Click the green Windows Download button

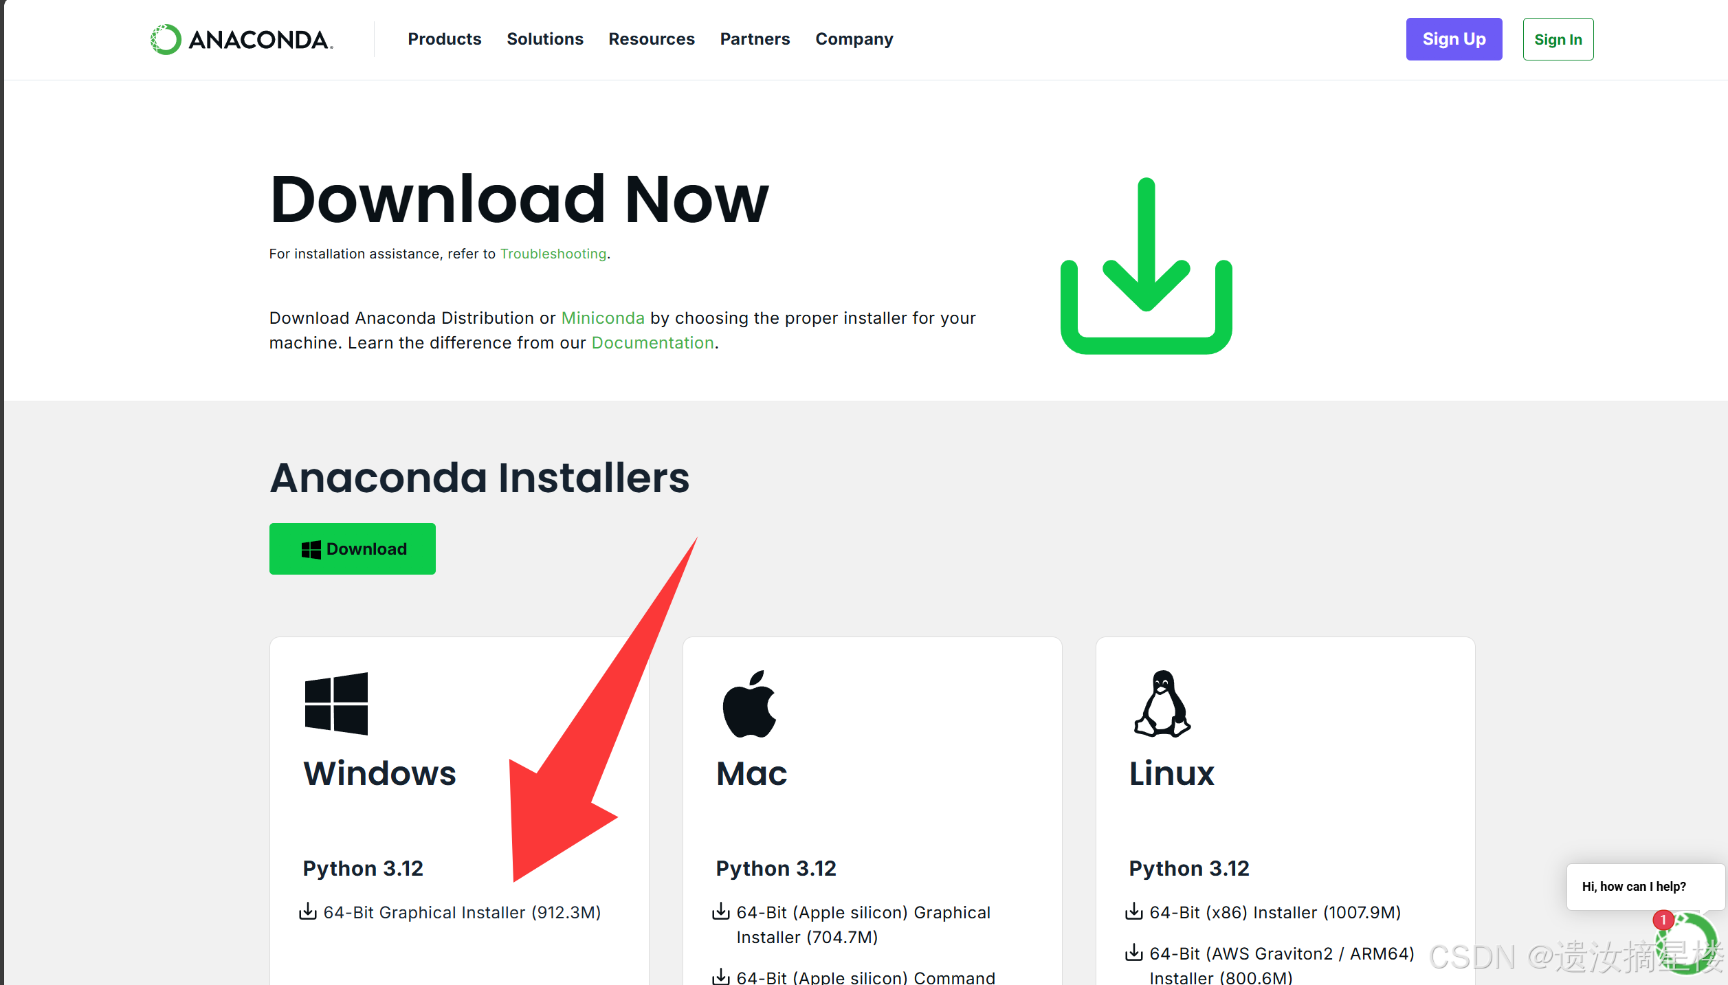pyautogui.click(x=352, y=549)
